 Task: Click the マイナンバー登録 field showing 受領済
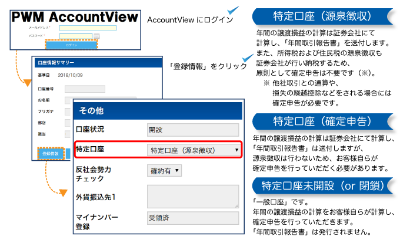[193, 218]
